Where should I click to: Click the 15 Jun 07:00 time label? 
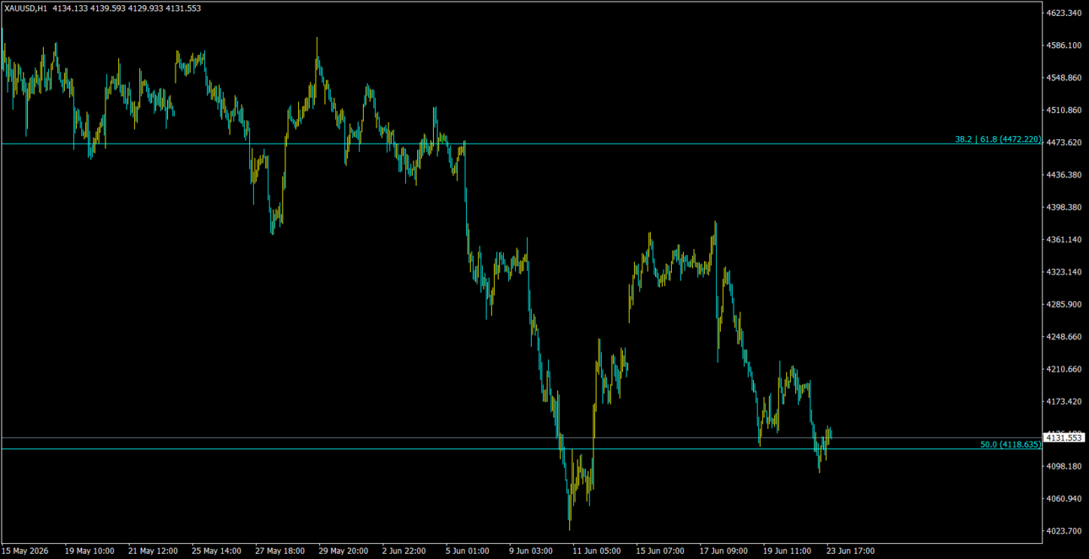[x=659, y=551]
